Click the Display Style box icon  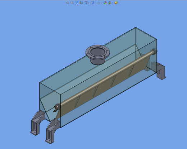pyautogui.click(x=92, y=3)
